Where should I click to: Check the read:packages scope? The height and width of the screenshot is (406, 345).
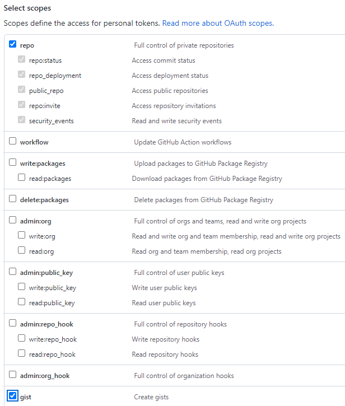point(21,178)
